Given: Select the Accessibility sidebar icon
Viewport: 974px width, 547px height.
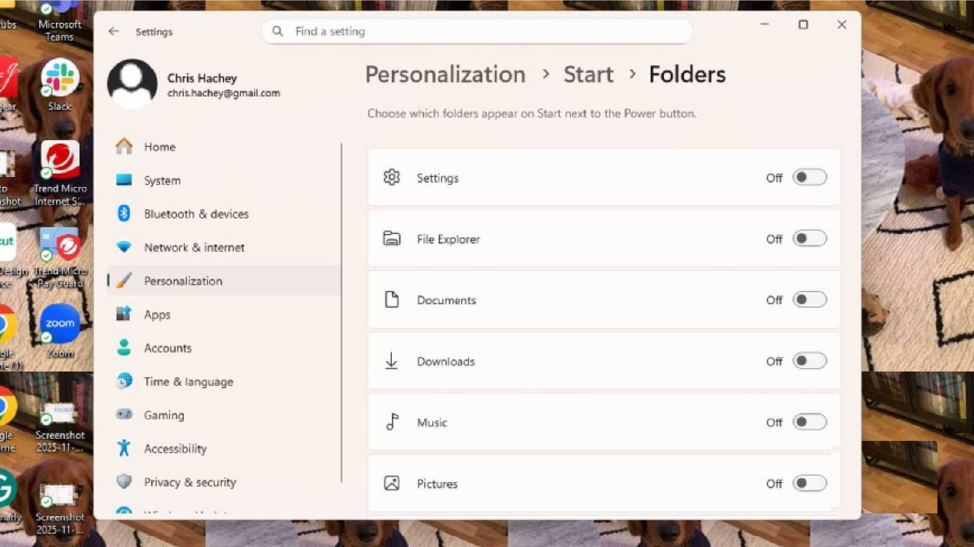Looking at the screenshot, I should coord(125,449).
